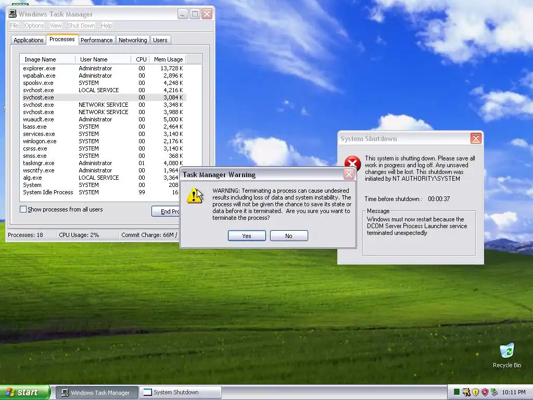The height and width of the screenshot is (400, 533).
Task: Click the red error icon in System Shutdown
Action: [352, 163]
